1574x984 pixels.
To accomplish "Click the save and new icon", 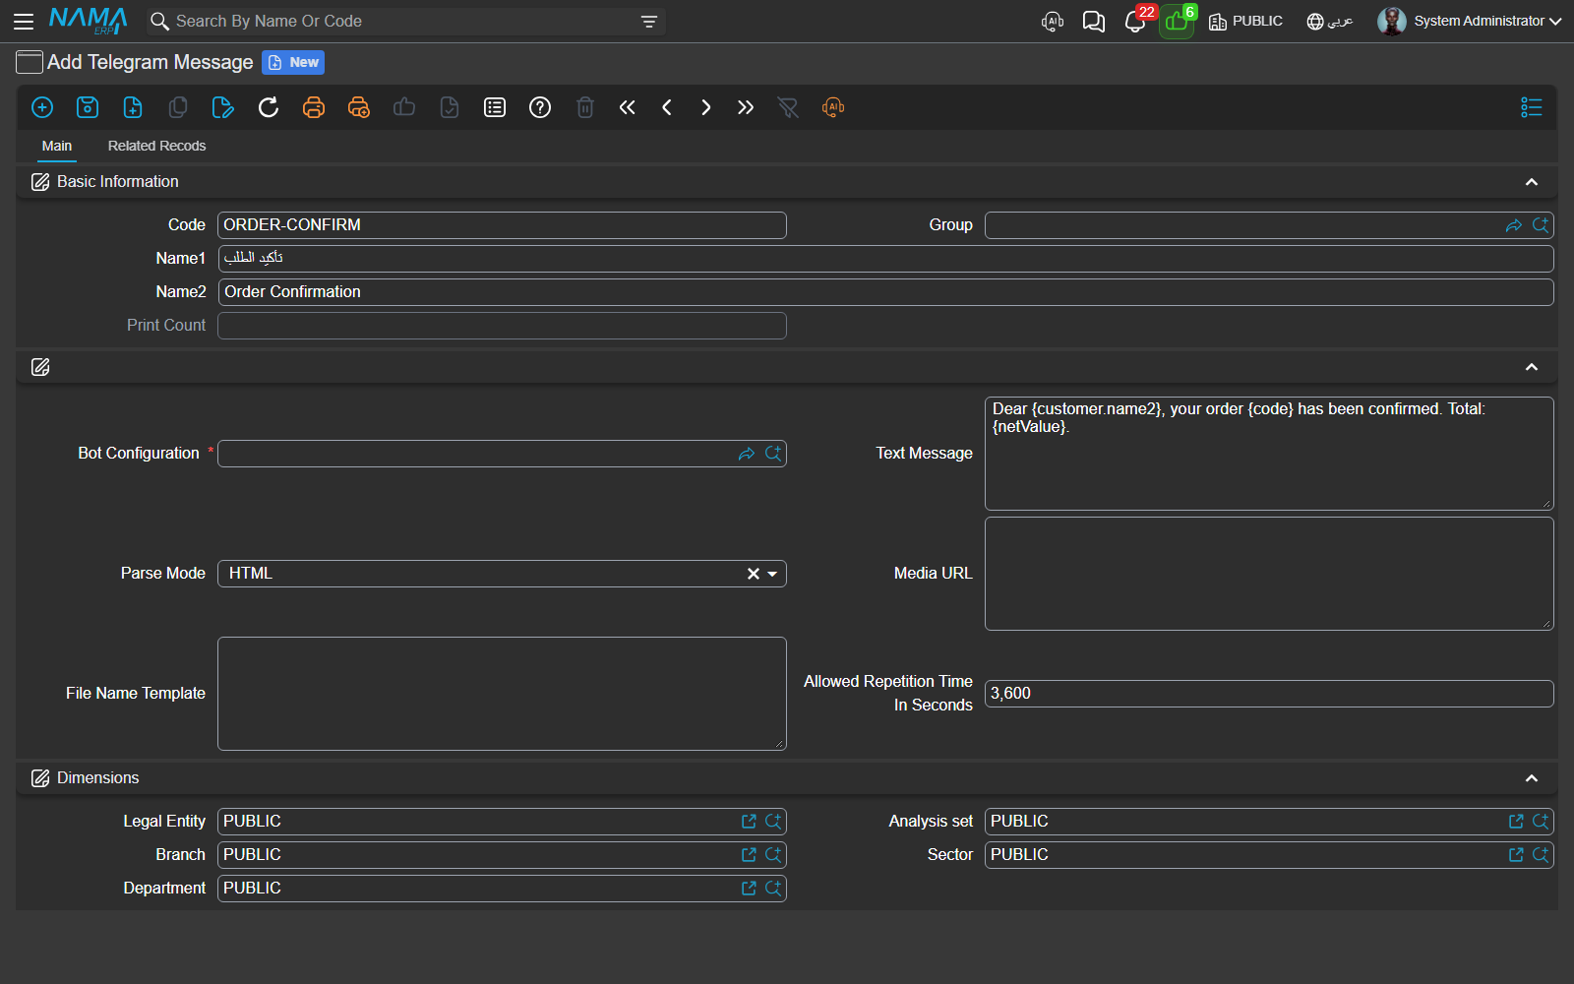I will pyautogui.click(x=133, y=107).
